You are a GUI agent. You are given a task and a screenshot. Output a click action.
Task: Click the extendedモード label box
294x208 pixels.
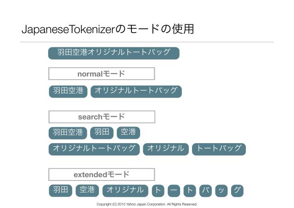point(102,175)
